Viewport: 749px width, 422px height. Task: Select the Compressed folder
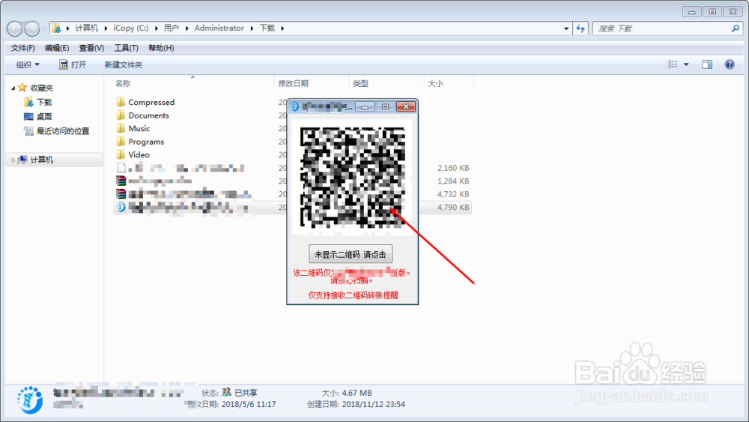click(x=151, y=102)
